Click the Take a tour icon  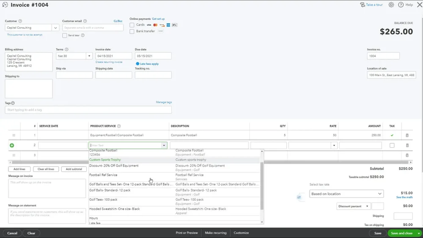(x=363, y=5)
